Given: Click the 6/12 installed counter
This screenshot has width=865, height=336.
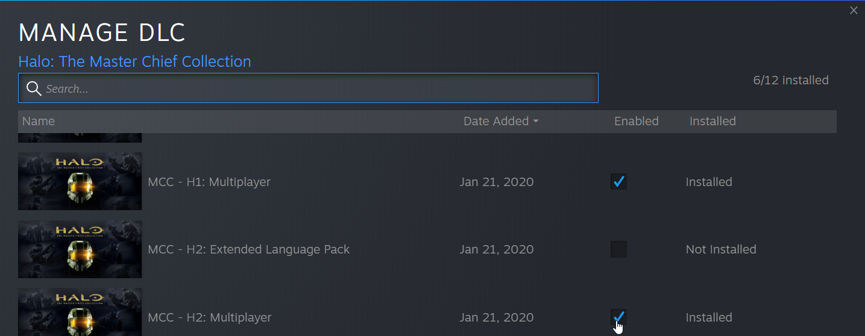Looking at the screenshot, I should [x=791, y=80].
